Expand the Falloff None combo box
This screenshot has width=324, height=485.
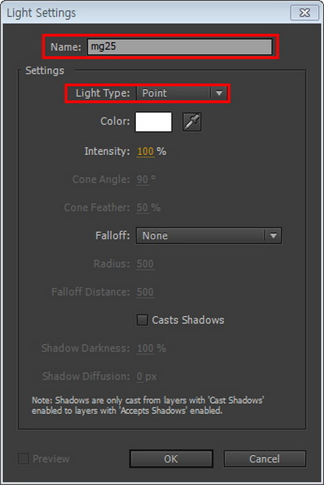pos(208,235)
